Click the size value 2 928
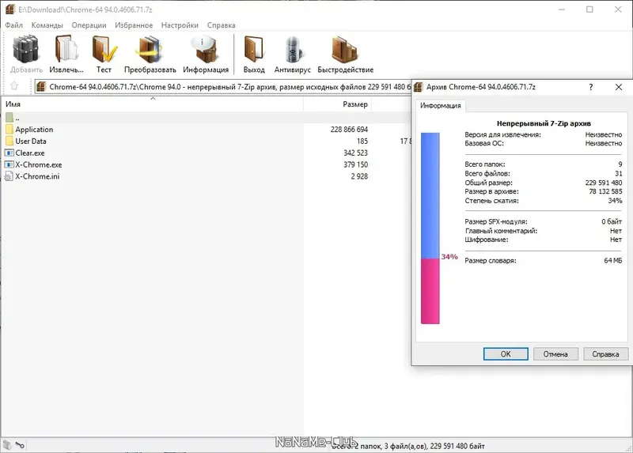The width and height of the screenshot is (633, 453). pos(359,176)
